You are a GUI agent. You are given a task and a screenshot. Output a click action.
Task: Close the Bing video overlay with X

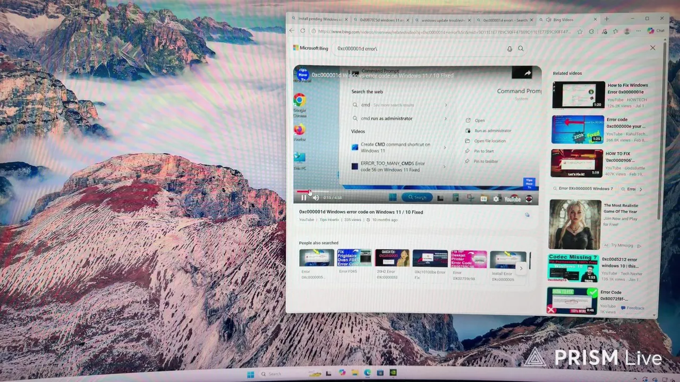(x=652, y=48)
